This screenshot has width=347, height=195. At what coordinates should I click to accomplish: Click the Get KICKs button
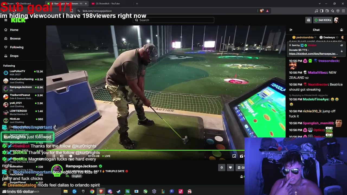[323, 20]
